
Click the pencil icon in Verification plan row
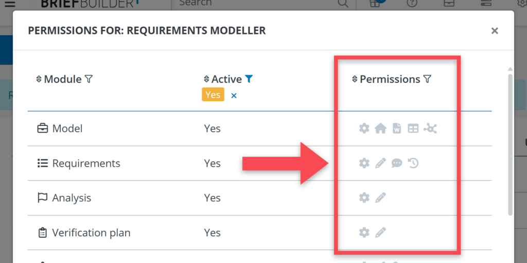pyautogui.click(x=380, y=233)
